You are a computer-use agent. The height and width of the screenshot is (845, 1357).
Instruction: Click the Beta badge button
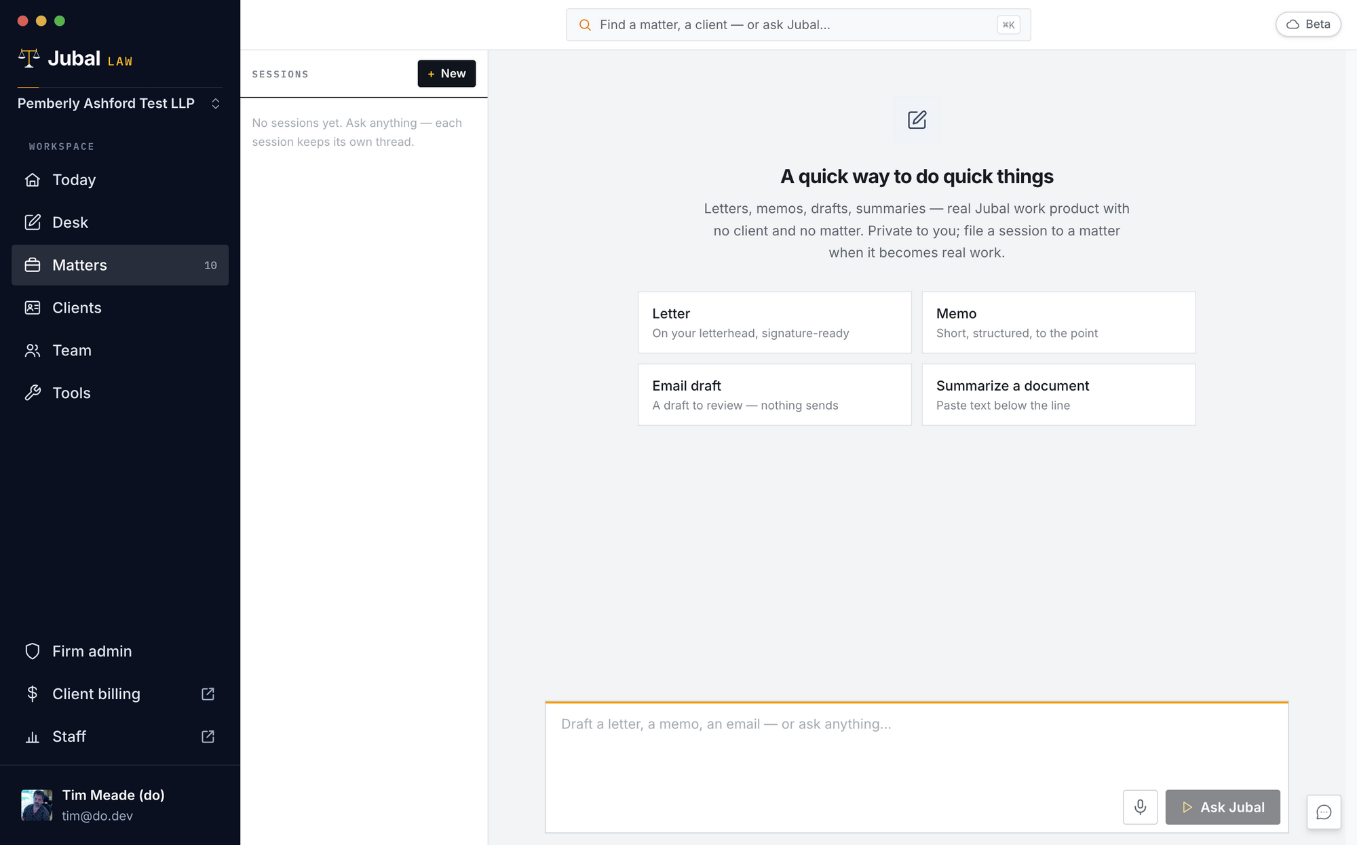[x=1308, y=24]
